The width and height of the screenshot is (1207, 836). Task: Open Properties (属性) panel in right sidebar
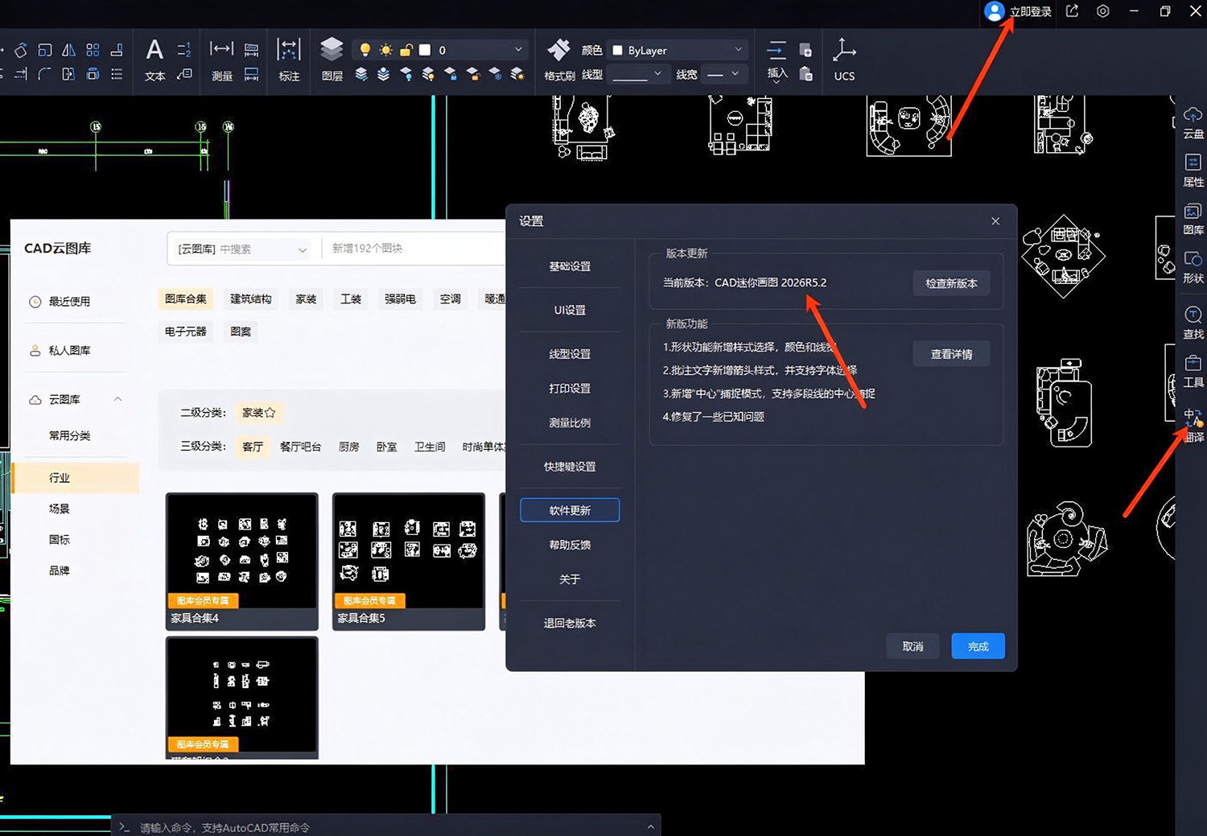click(1193, 171)
